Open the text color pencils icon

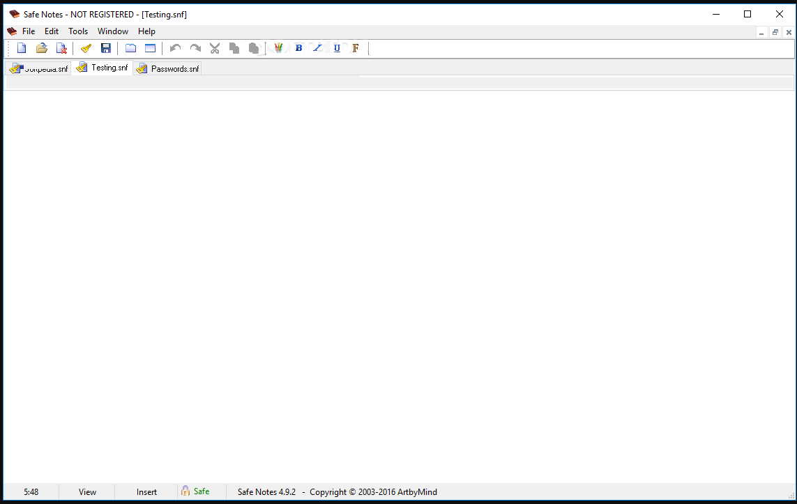coord(278,48)
